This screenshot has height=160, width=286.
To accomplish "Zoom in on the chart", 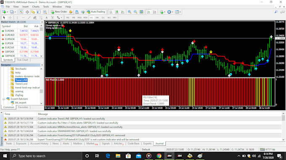I will click(130, 12).
